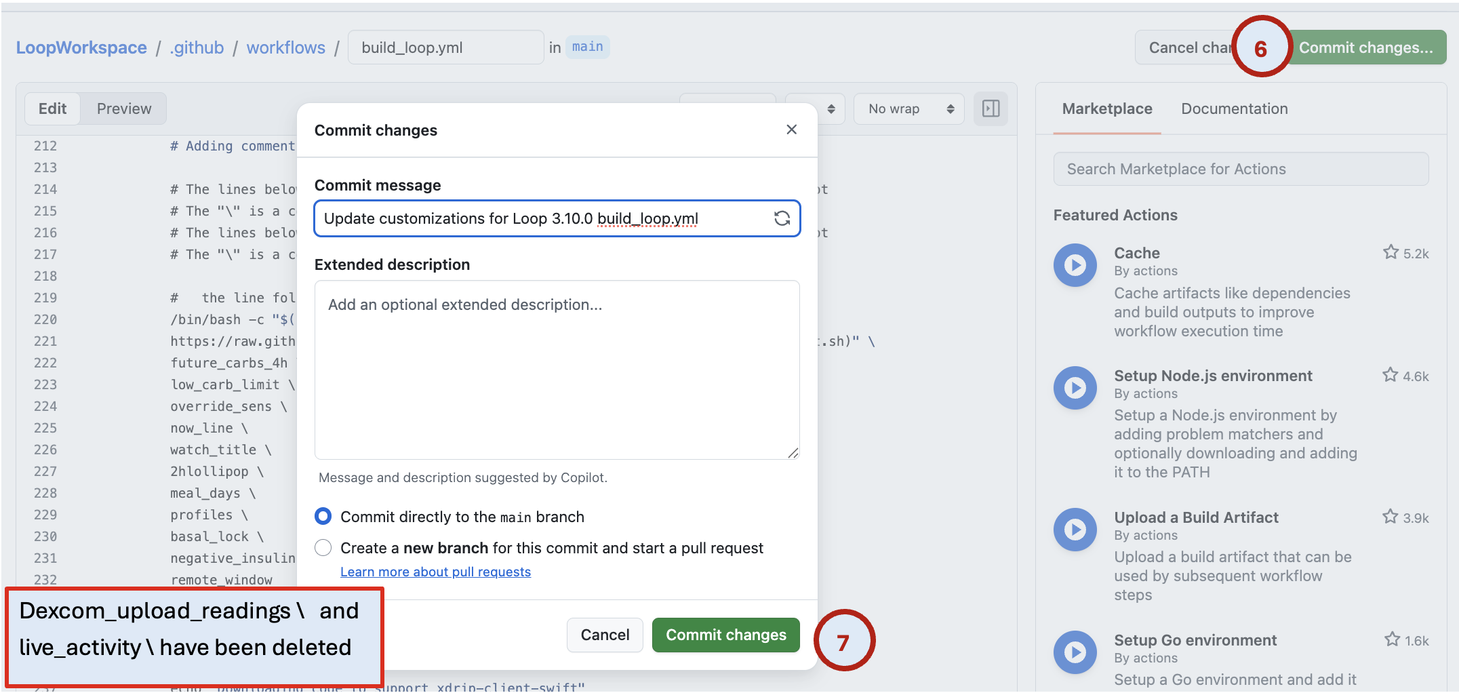1459x693 pixels.
Task: Click the regenerate commit message icon
Action: click(x=782, y=218)
